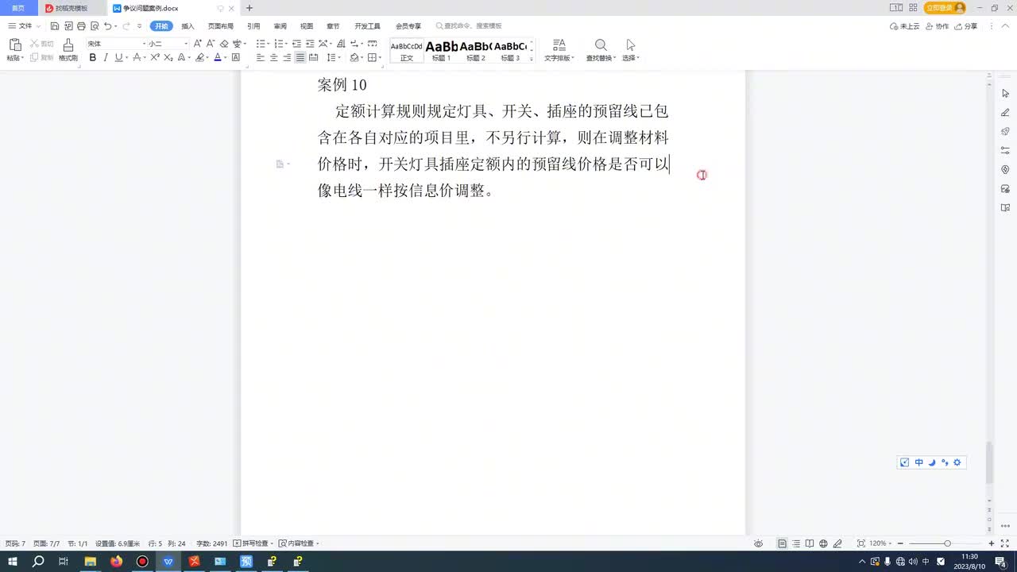
Task: Click the numbered list icon
Action: pos(279,44)
